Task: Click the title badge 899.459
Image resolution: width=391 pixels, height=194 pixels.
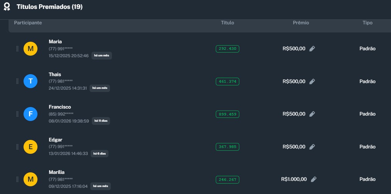Action: [x=227, y=114]
